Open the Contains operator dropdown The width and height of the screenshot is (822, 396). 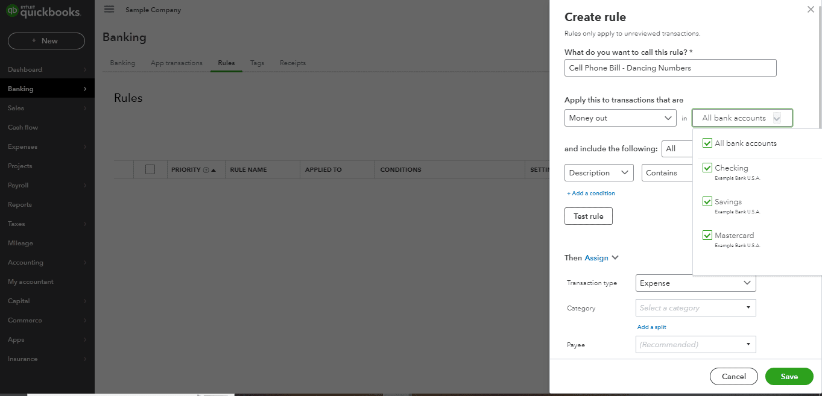pyautogui.click(x=667, y=173)
